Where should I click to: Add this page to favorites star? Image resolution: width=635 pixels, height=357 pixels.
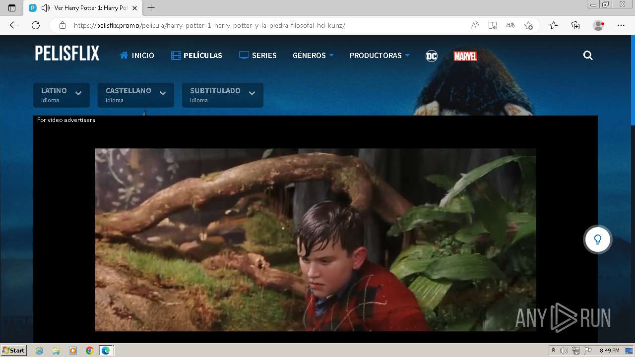528,25
